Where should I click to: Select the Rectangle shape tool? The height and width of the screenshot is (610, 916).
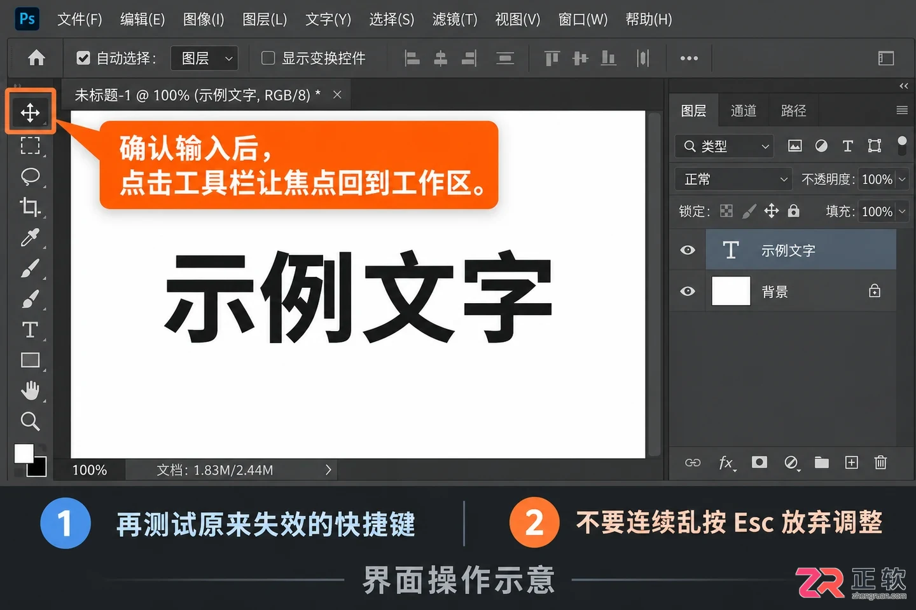[30, 360]
